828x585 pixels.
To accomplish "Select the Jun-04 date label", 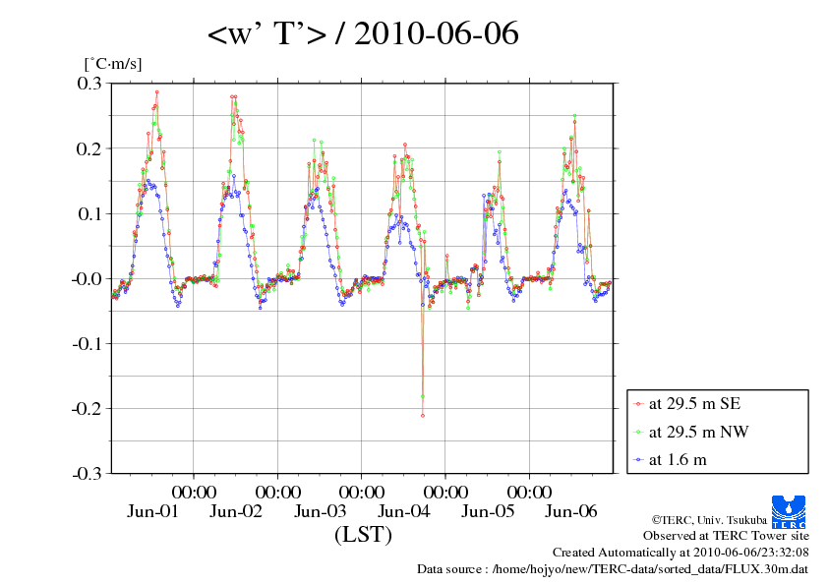I will point(404,511).
